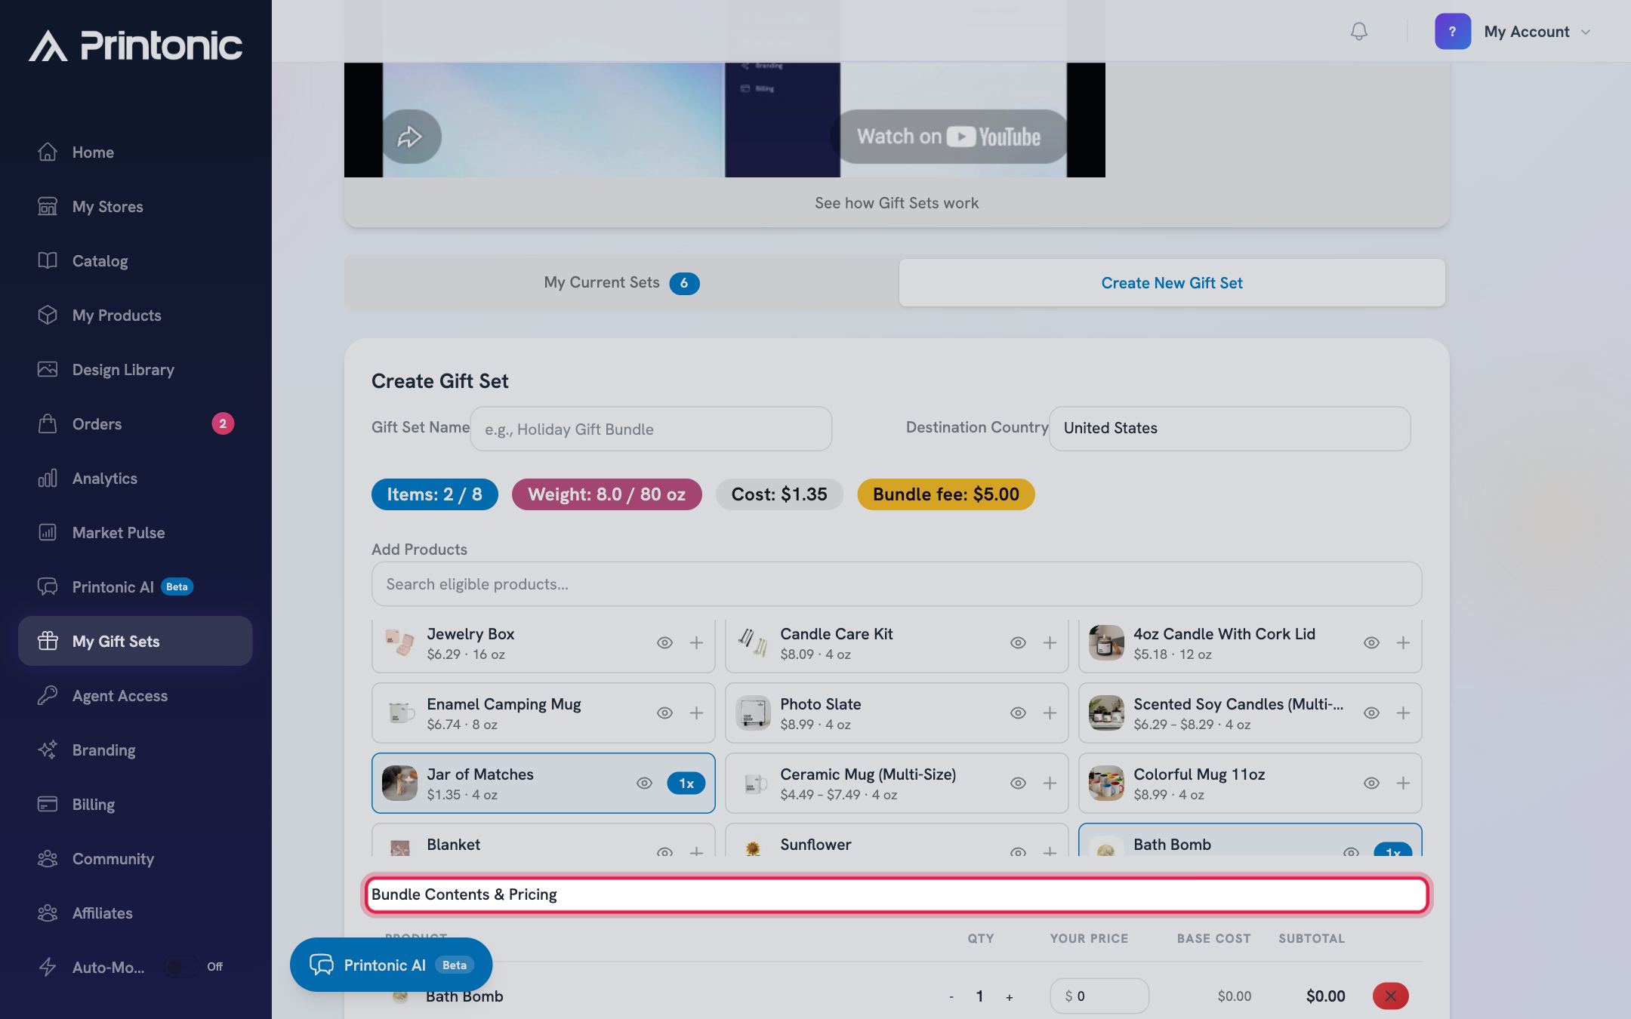Add Candle Care Kit to bundle
This screenshot has width=1631, height=1019.
(1050, 643)
